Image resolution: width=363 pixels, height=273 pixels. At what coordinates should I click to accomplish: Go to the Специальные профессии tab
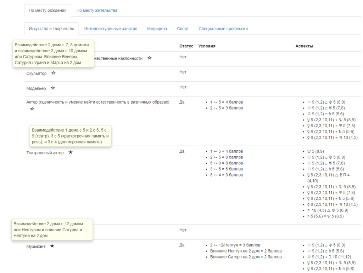click(223, 29)
